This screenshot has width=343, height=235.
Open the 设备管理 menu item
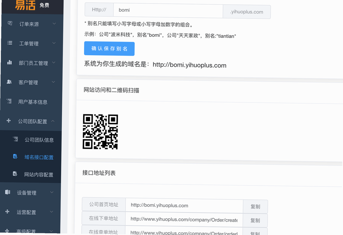point(30,193)
